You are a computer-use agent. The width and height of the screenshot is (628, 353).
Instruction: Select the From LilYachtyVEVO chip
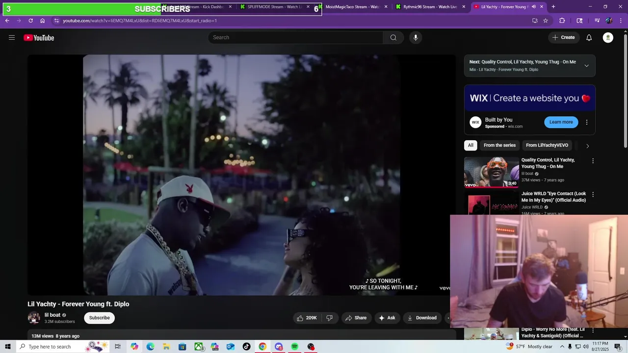[x=547, y=145]
